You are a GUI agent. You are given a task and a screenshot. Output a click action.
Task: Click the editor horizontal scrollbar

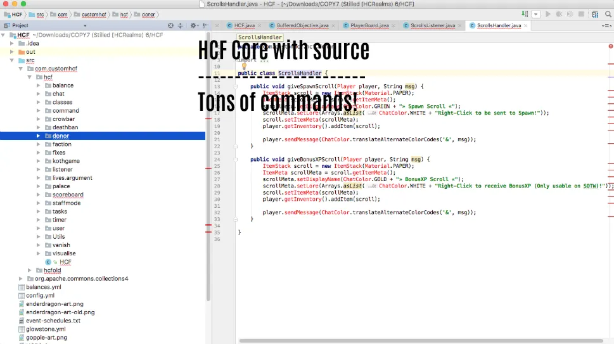[x=421, y=341]
